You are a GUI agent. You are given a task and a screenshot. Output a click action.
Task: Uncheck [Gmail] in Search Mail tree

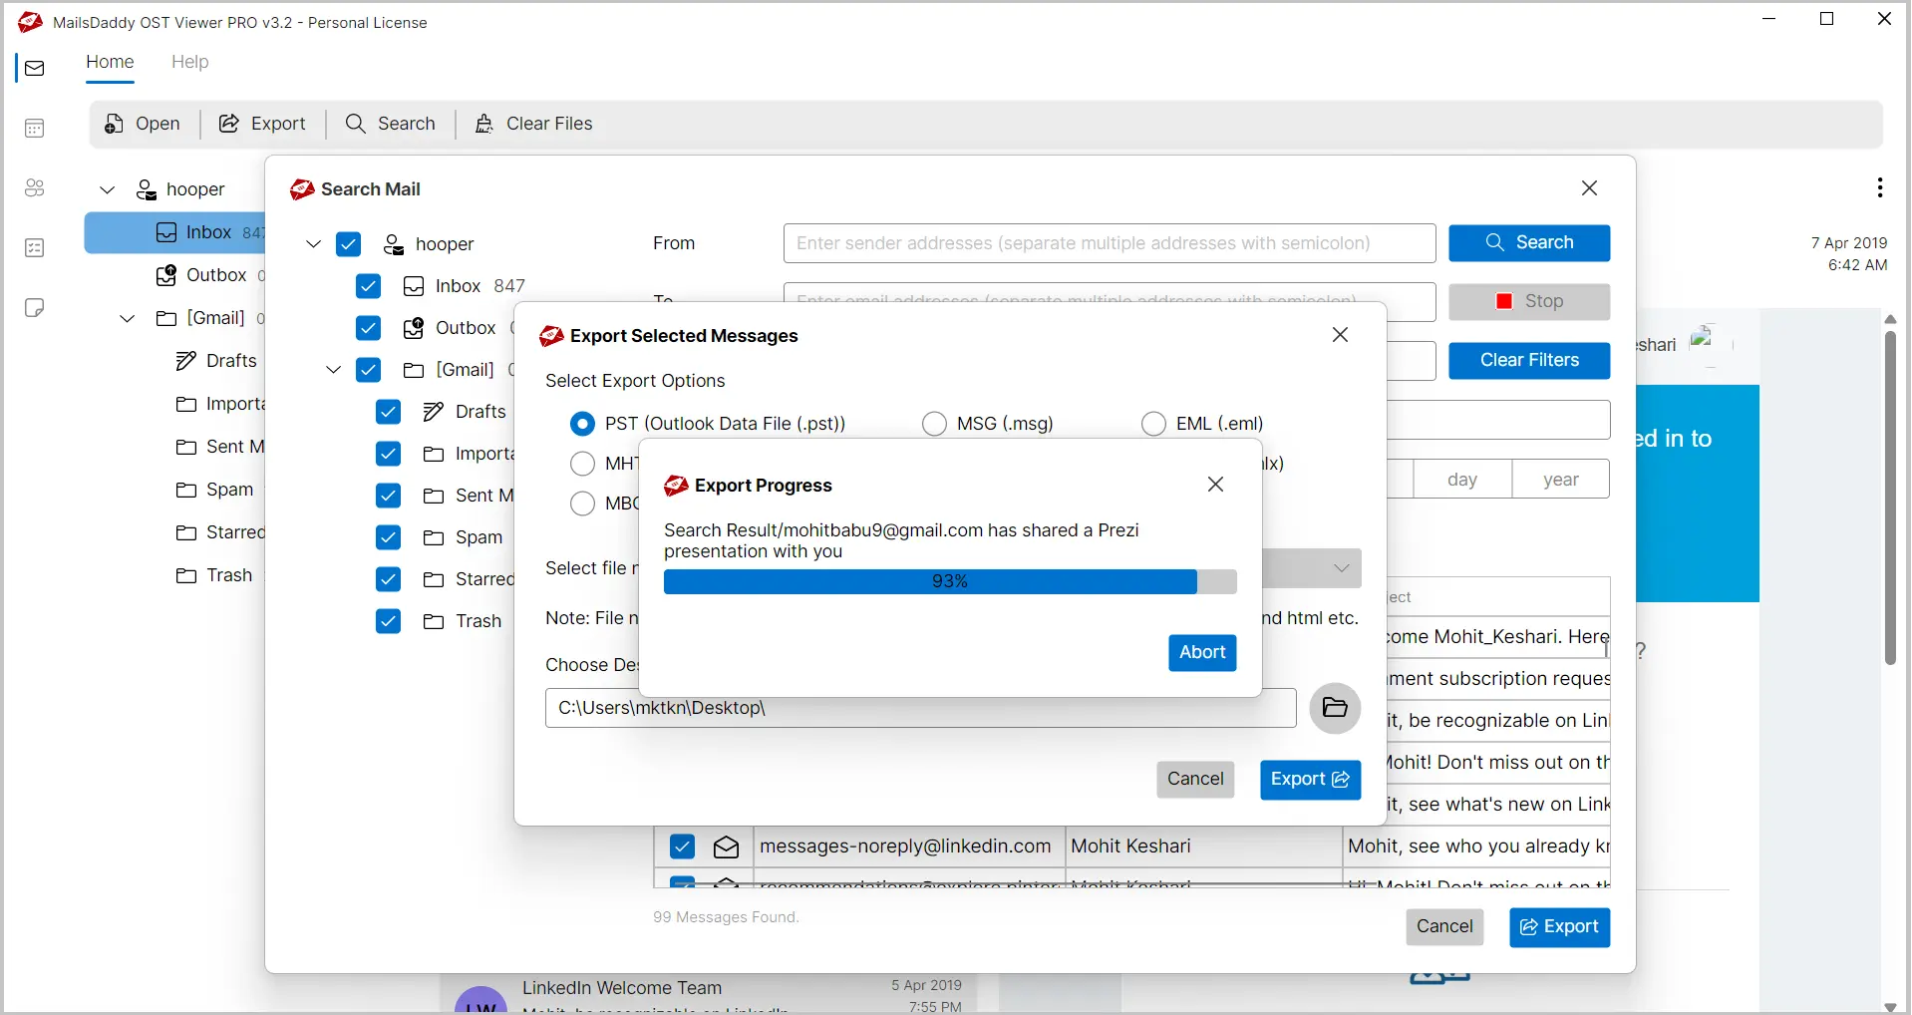tap(369, 370)
